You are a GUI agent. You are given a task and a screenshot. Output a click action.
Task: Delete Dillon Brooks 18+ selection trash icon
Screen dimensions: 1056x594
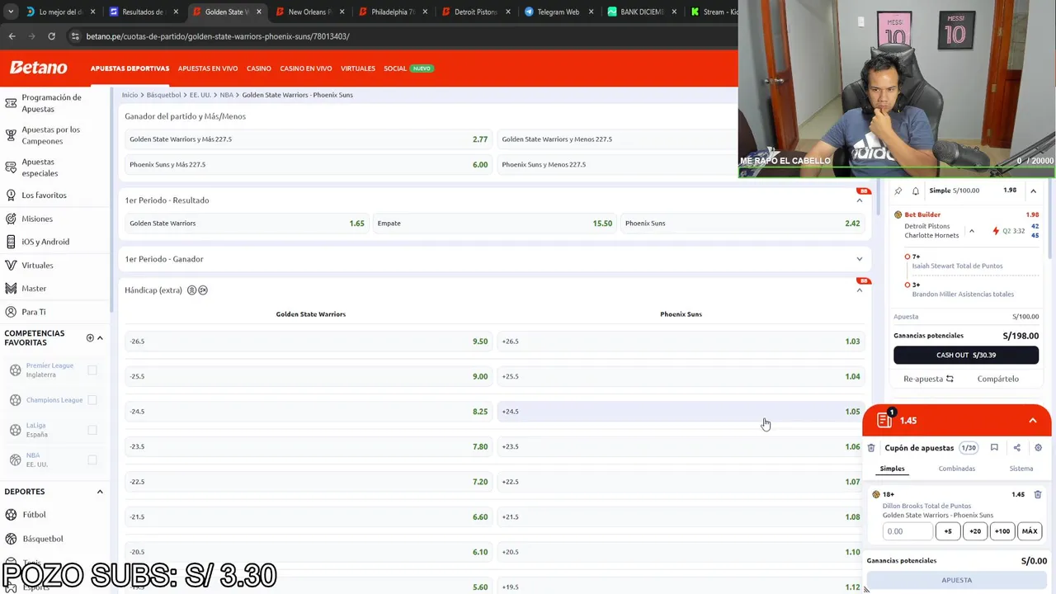(x=1038, y=495)
